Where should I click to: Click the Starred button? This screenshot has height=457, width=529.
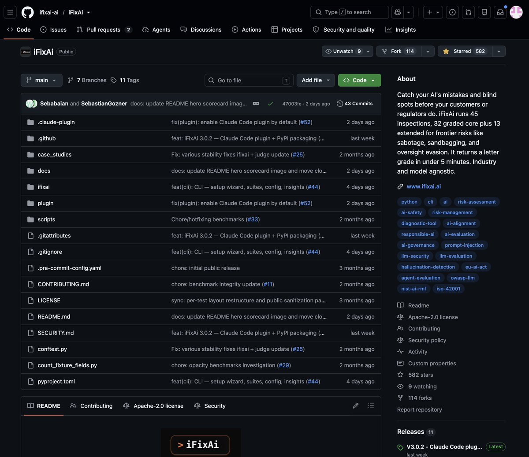click(x=465, y=51)
